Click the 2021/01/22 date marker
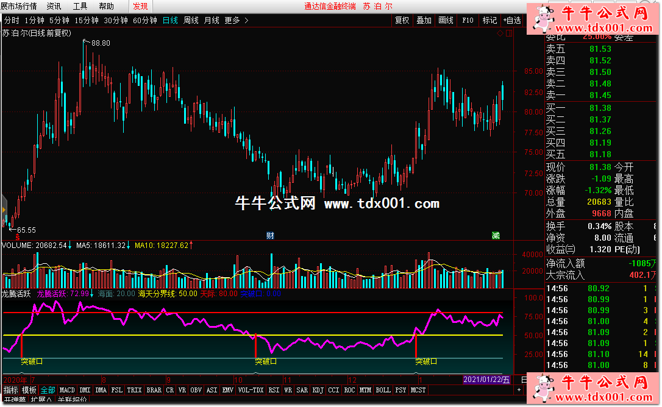The width and height of the screenshot is (662, 407). (486, 380)
